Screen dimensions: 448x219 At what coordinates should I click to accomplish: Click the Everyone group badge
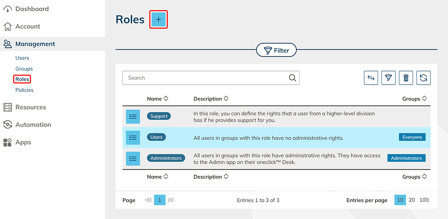pos(412,137)
